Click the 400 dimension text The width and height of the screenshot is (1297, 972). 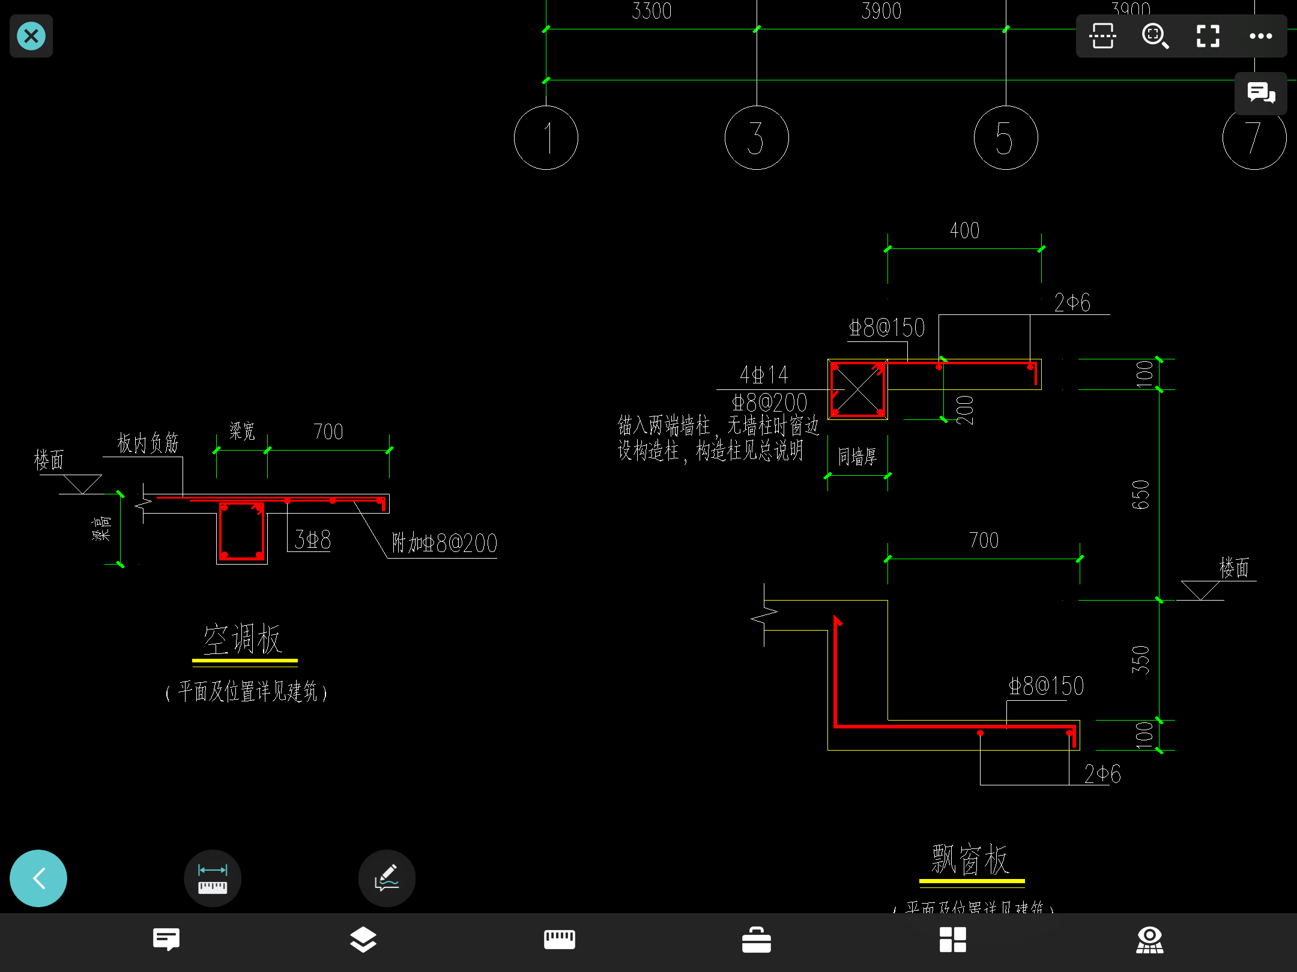tap(964, 230)
